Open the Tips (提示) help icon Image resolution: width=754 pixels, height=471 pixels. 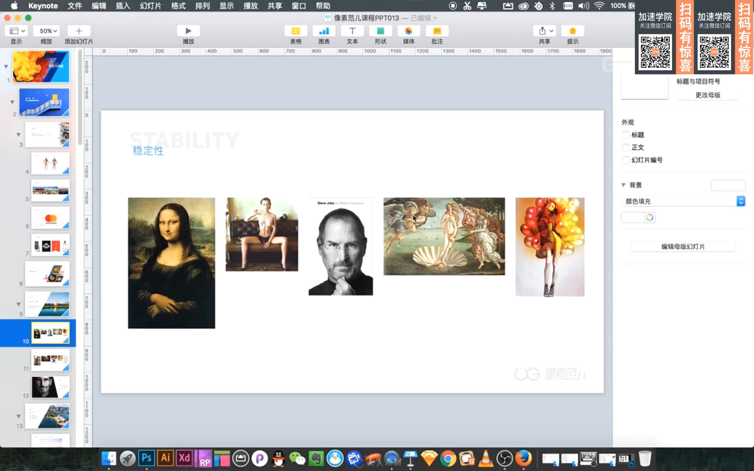tap(572, 31)
